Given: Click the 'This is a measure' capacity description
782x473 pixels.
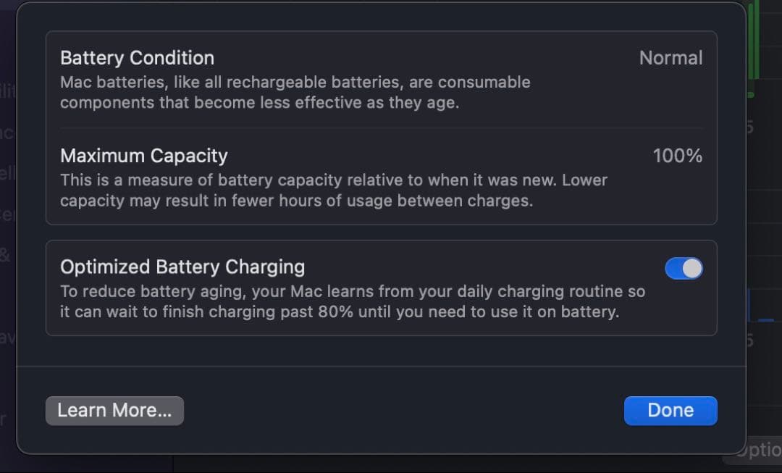Looking at the screenshot, I should coord(333,180).
